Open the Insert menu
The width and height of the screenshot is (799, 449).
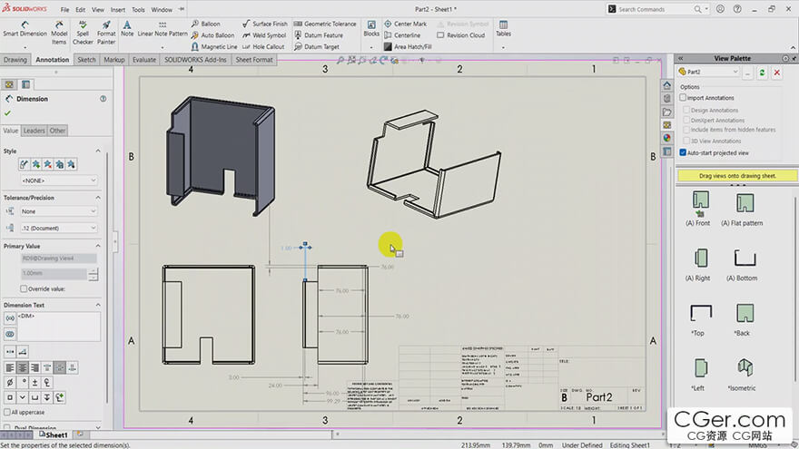(x=118, y=10)
